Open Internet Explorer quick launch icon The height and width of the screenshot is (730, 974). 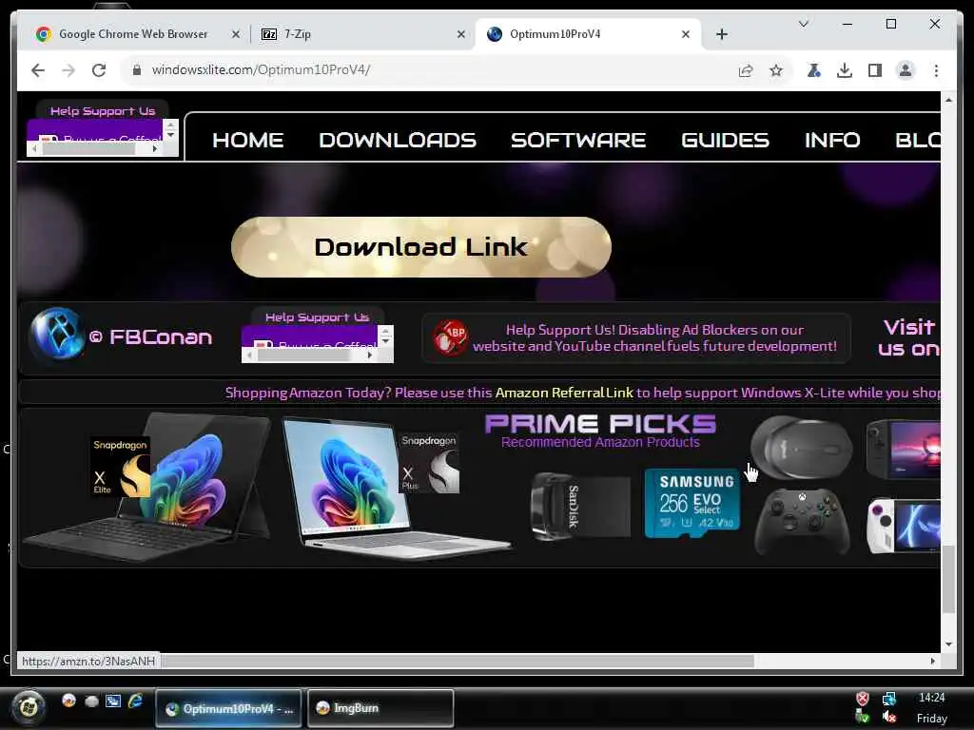tap(135, 701)
